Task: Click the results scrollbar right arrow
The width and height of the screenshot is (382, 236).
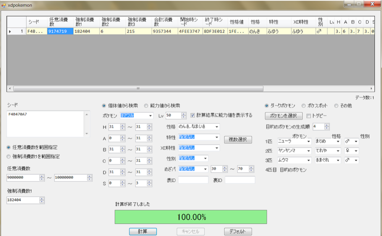Action: 371,89
